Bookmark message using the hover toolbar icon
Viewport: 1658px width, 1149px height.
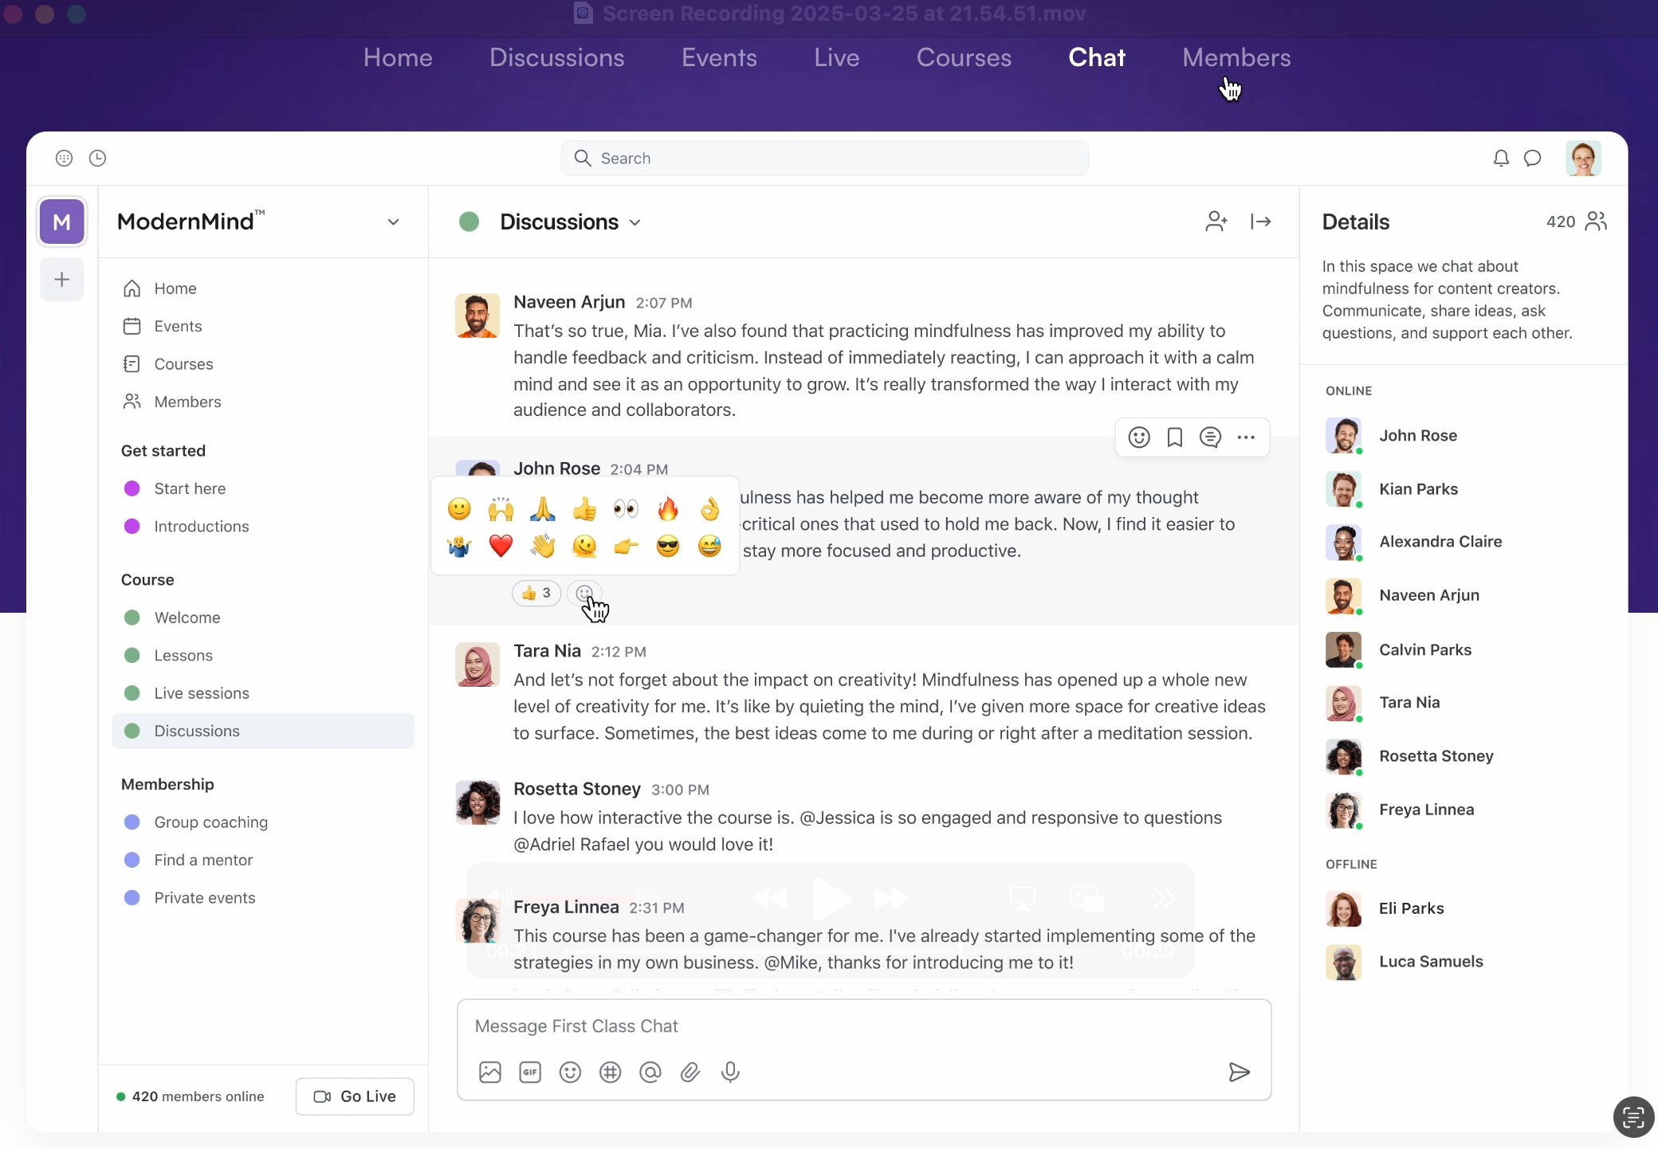tap(1174, 437)
